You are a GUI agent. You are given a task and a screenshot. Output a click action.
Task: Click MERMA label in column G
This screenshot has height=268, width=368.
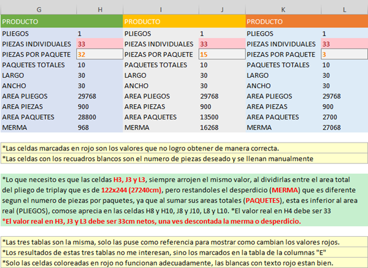click(x=15, y=127)
